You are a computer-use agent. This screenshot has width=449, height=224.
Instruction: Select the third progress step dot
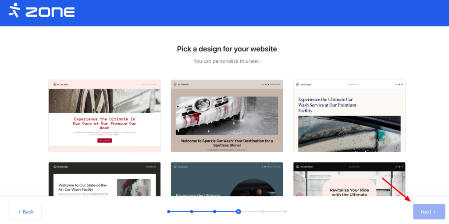coord(214,212)
